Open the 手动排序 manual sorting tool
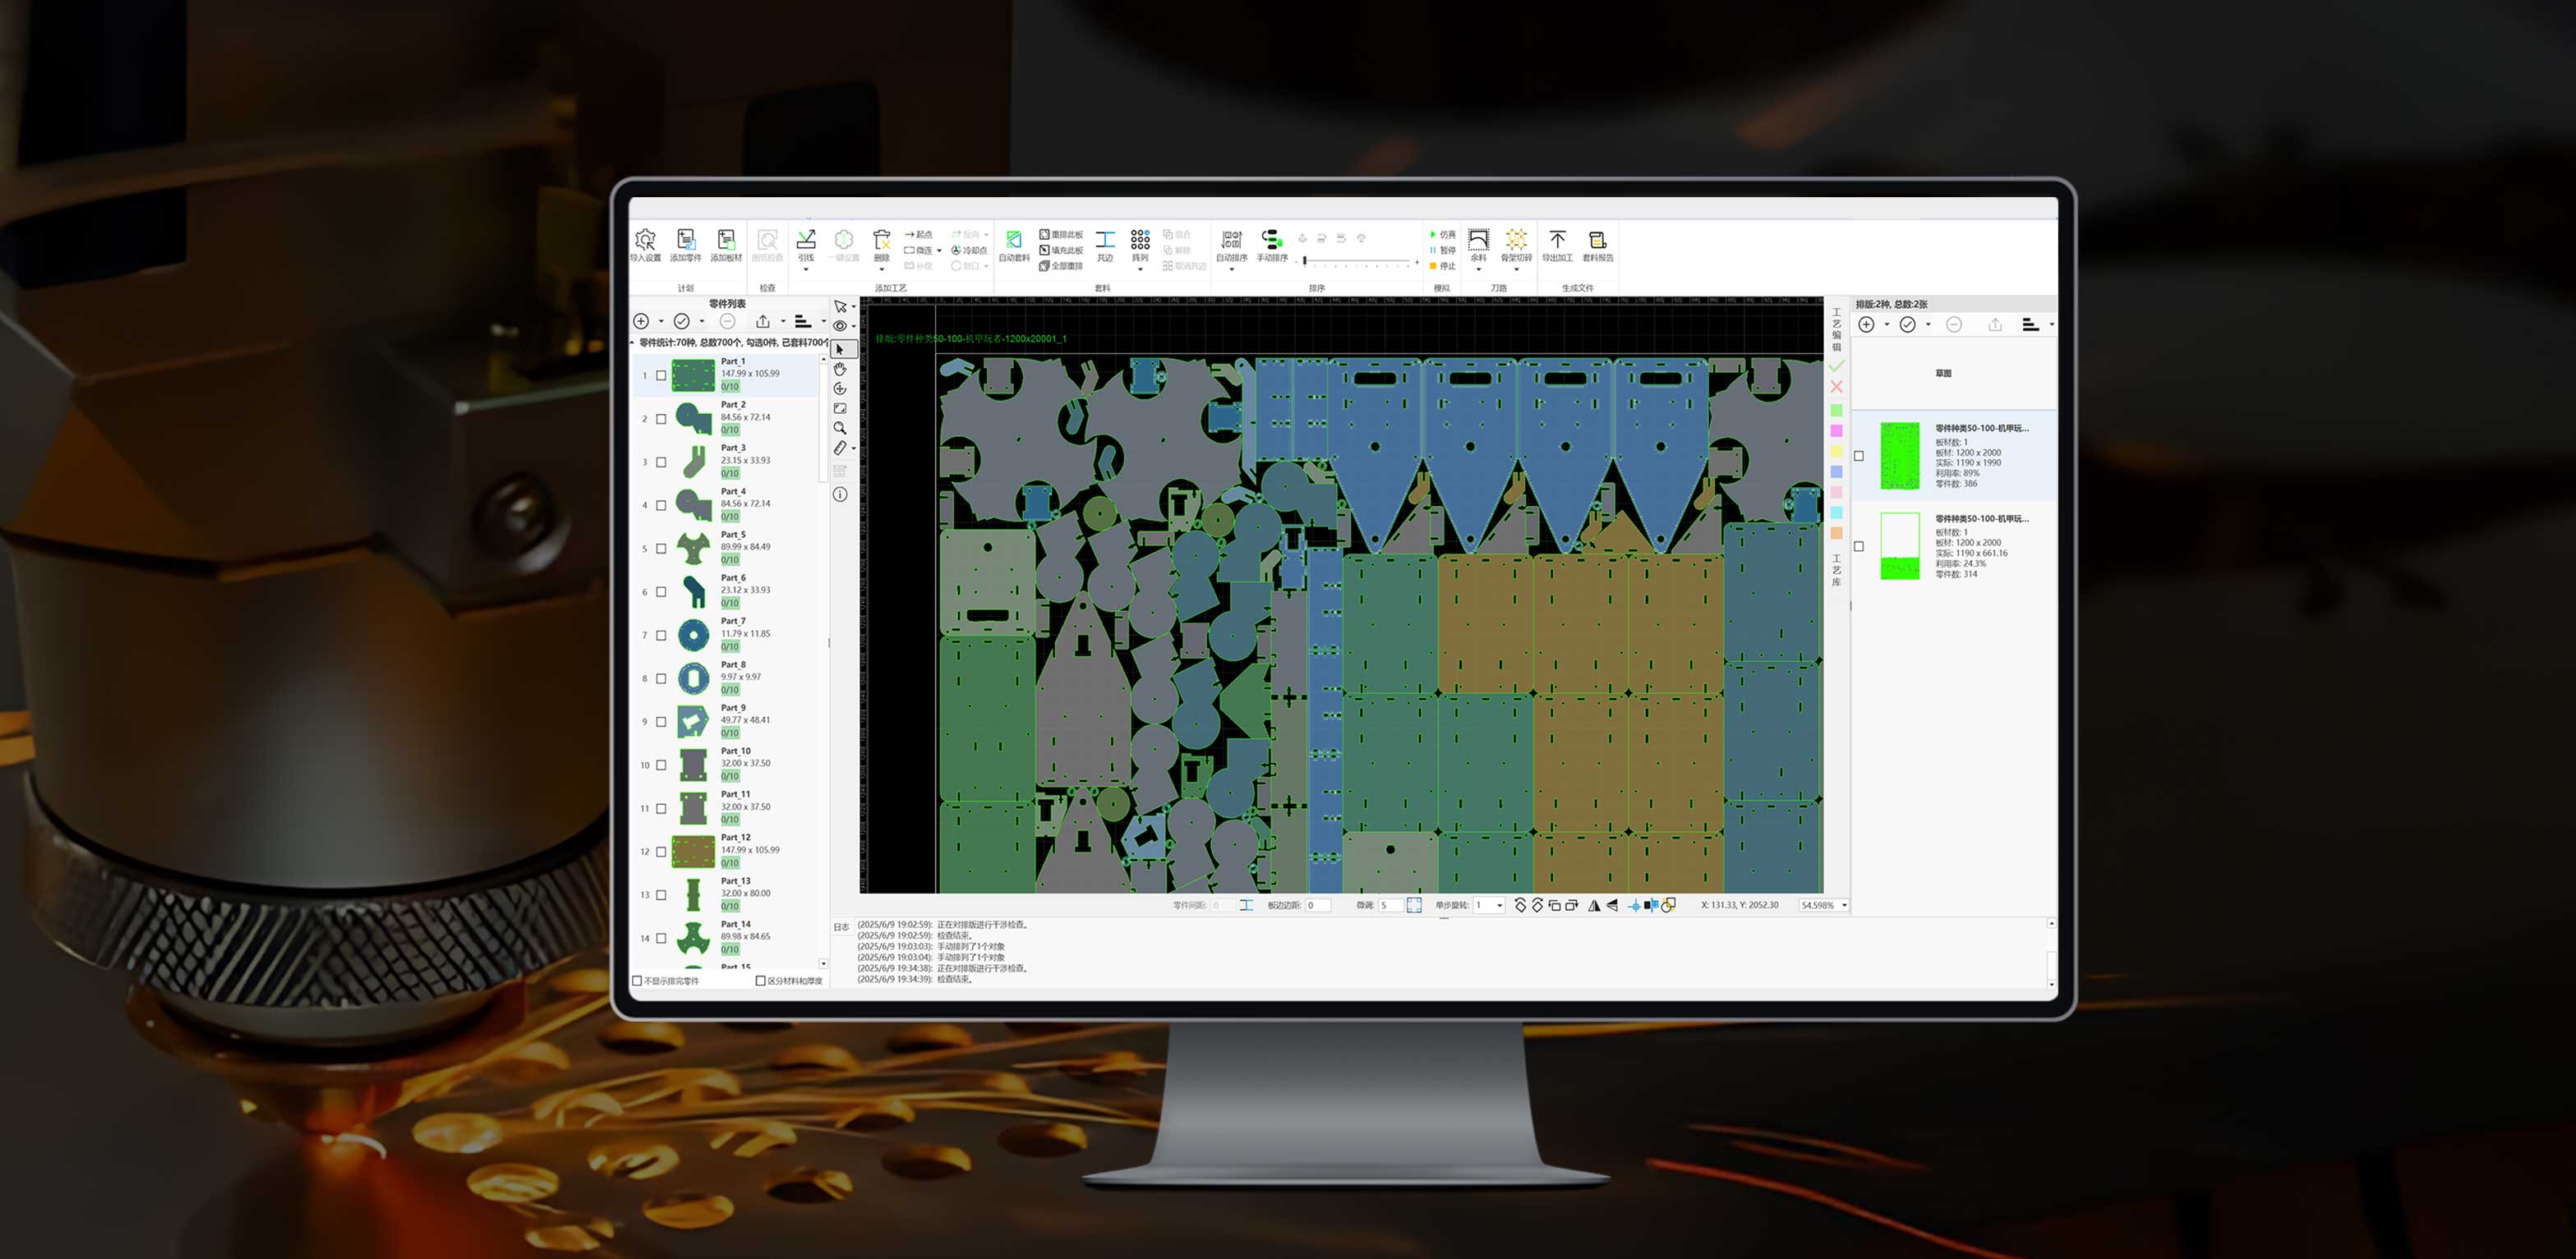Image resolution: width=2576 pixels, height=1259 pixels. point(1271,241)
